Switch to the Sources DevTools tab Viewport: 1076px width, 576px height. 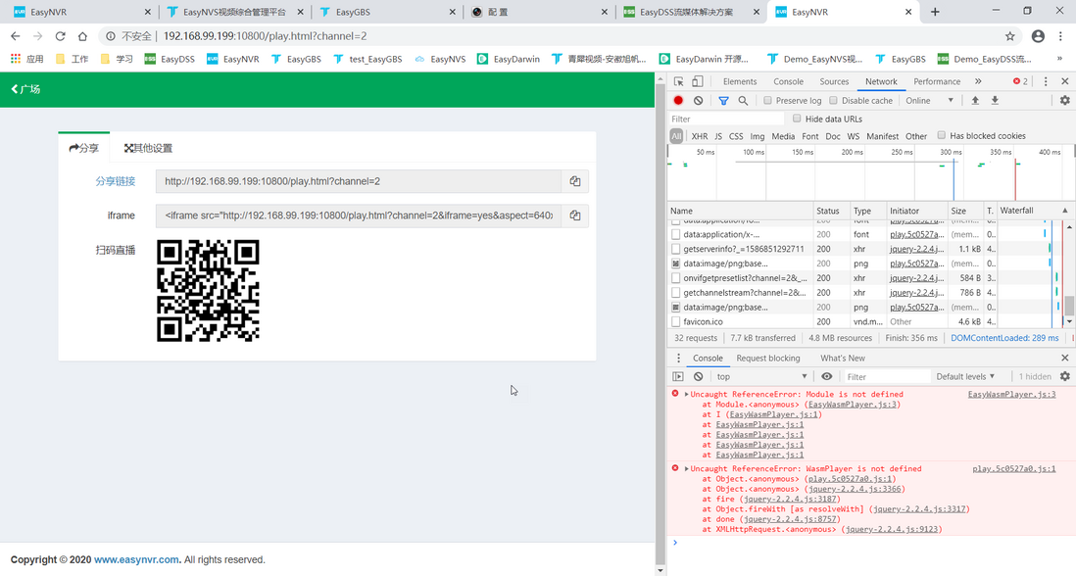835,81
